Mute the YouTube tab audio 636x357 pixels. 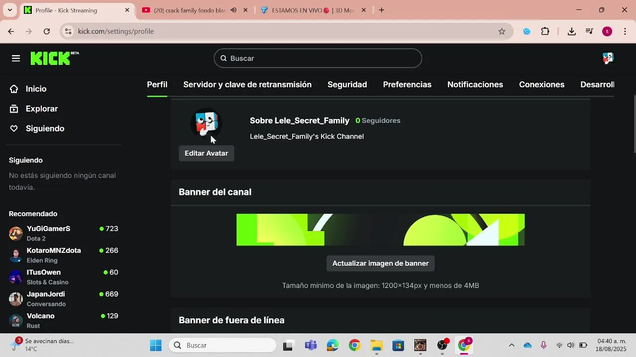tap(234, 10)
